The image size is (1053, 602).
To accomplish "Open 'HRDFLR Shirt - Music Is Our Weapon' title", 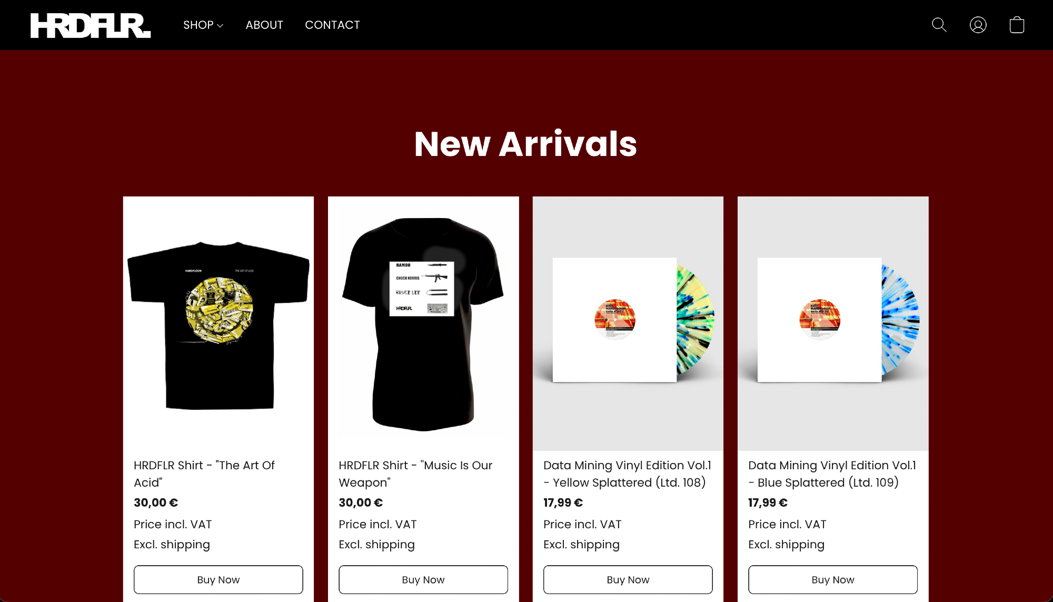I will click(x=415, y=474).
